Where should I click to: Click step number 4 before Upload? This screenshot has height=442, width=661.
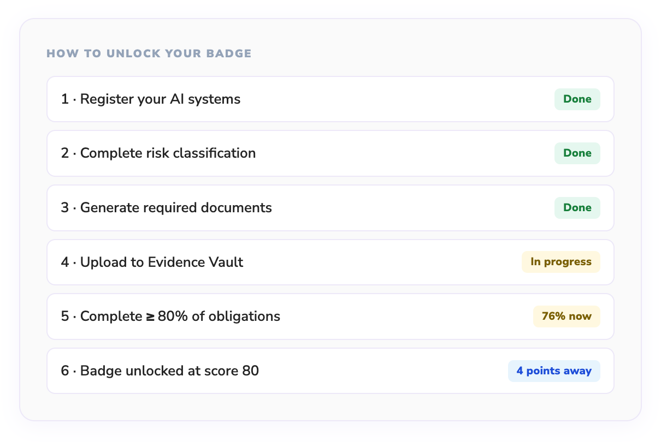(65, 262)
